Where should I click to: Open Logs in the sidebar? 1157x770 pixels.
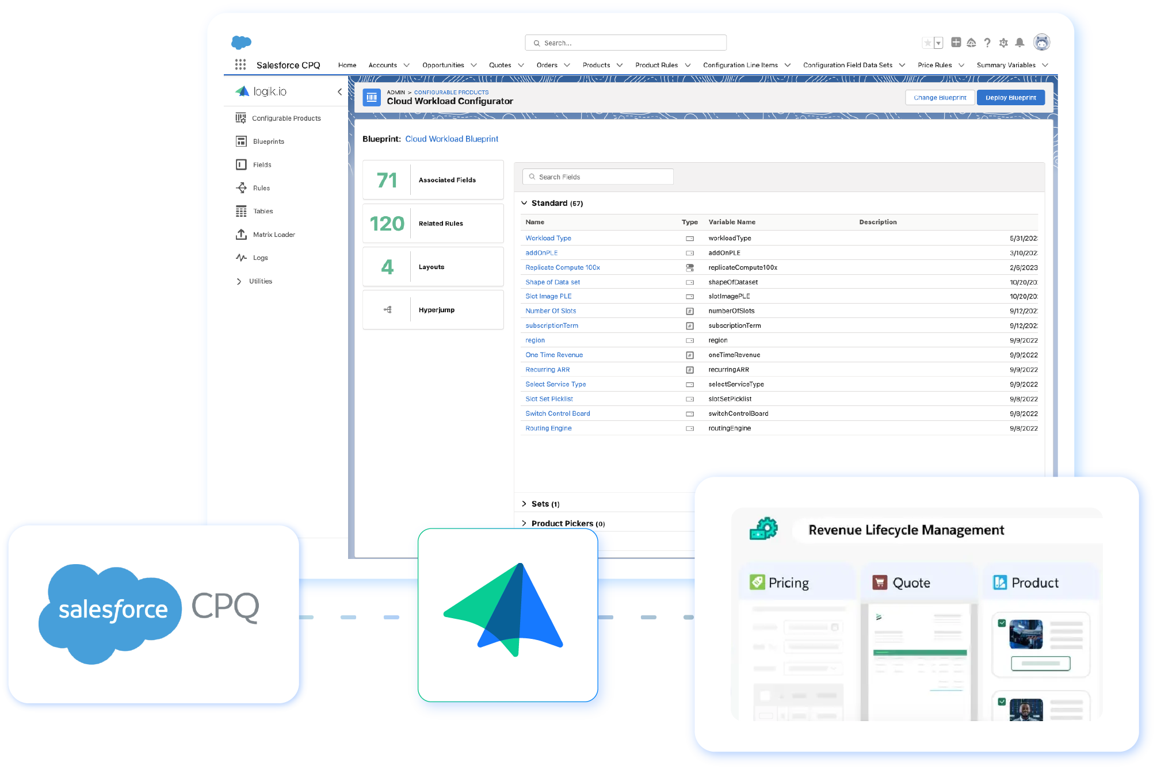(252, 258)
